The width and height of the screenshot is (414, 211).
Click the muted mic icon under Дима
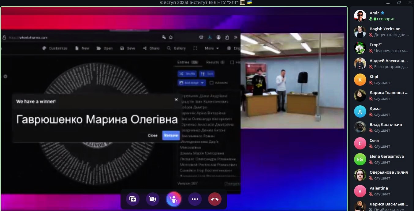coord(371,115)
